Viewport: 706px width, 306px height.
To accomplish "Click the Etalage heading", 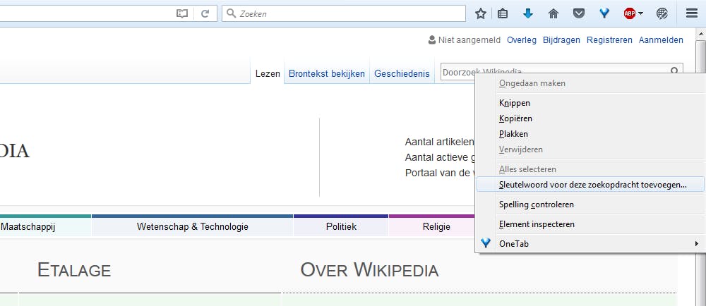I will pyautogui.click(x=74, y=271).
